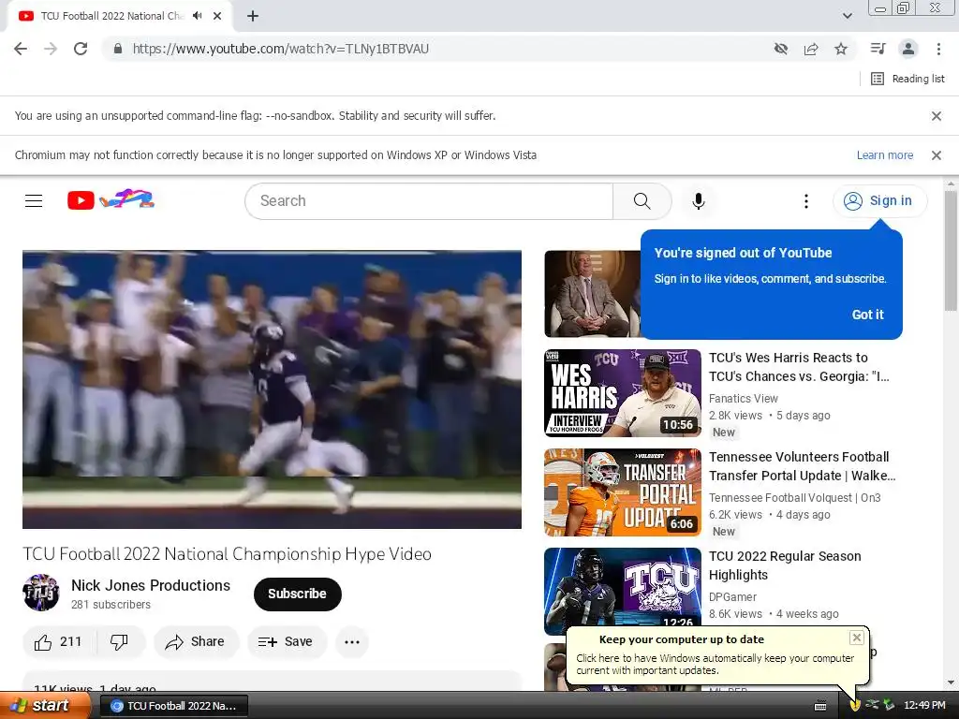
Task: Open YouTube hamburger guide menu
Action: click(x=34, y=200)
